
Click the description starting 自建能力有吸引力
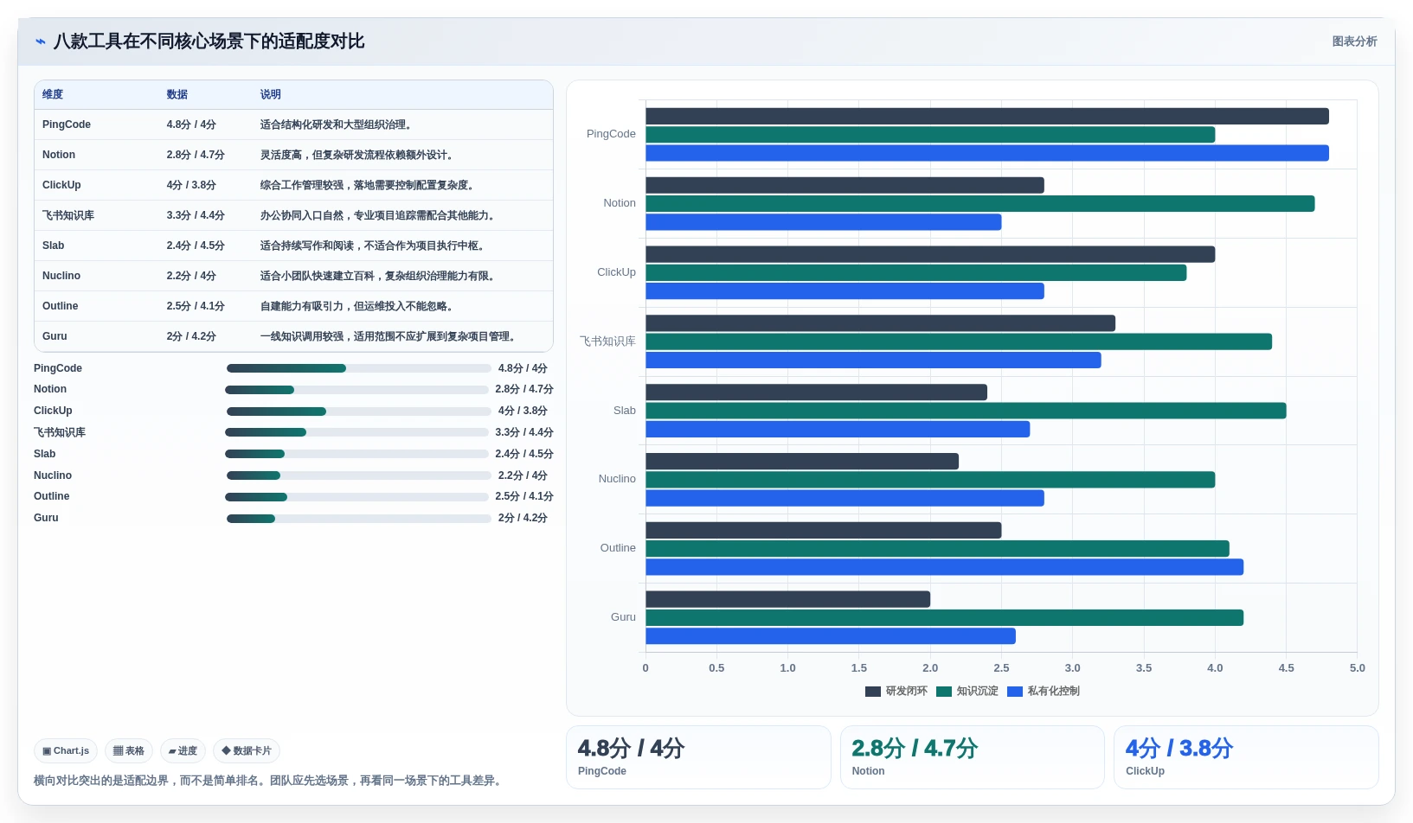click(x=359, y=306)
